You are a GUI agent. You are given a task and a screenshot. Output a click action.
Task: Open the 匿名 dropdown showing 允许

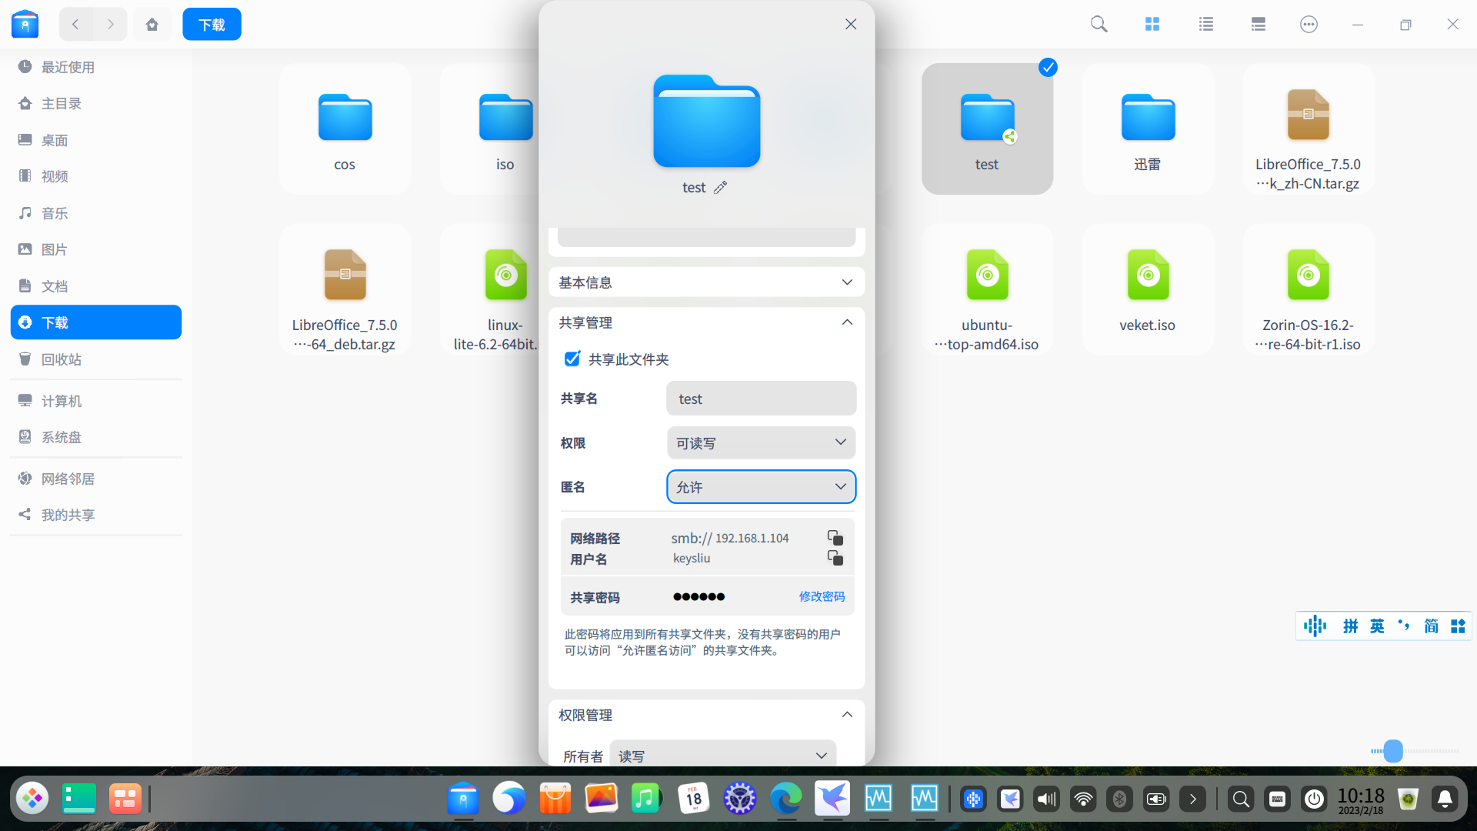click(x=760, y=486)
